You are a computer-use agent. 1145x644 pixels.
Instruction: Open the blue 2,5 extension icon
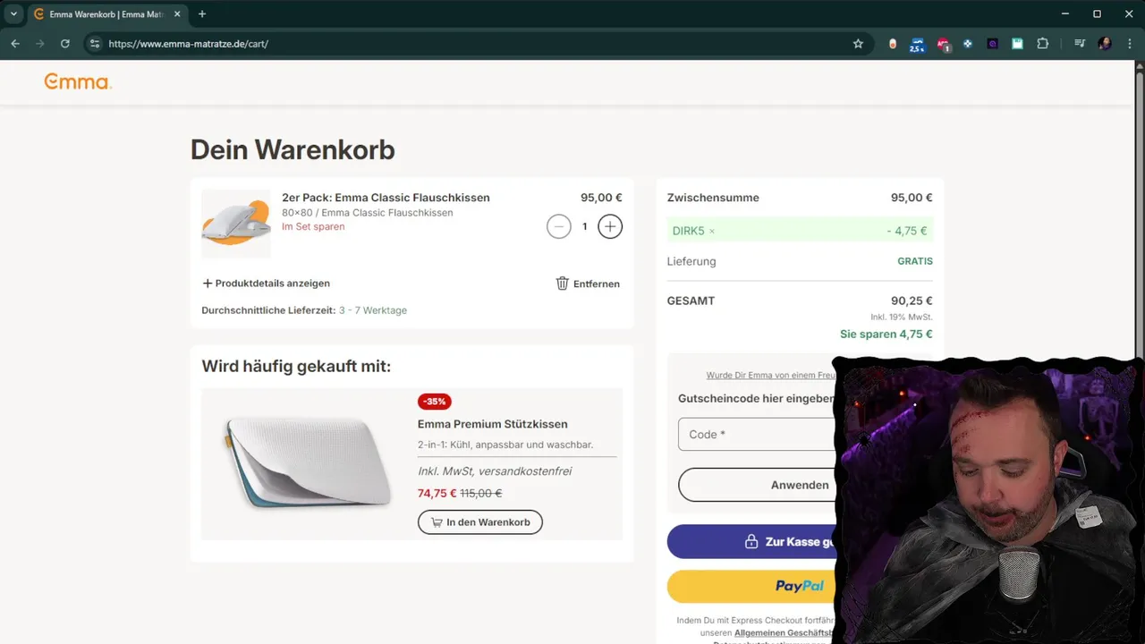(917, 44)
